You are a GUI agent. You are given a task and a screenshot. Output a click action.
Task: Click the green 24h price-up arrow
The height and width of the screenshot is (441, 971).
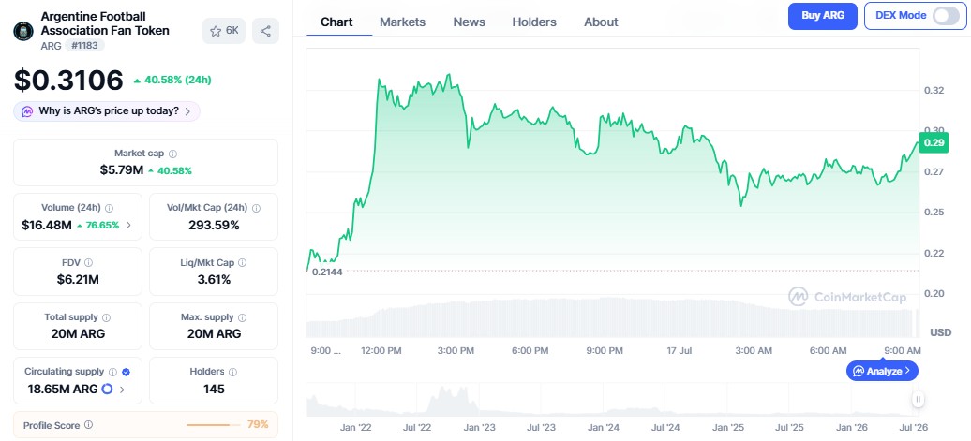point(138,81)
